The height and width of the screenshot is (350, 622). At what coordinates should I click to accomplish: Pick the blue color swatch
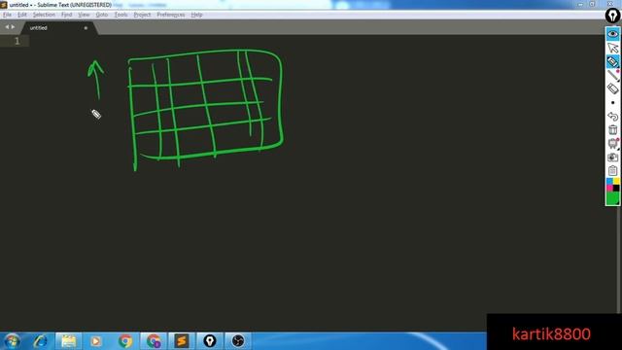pos(609,182)
